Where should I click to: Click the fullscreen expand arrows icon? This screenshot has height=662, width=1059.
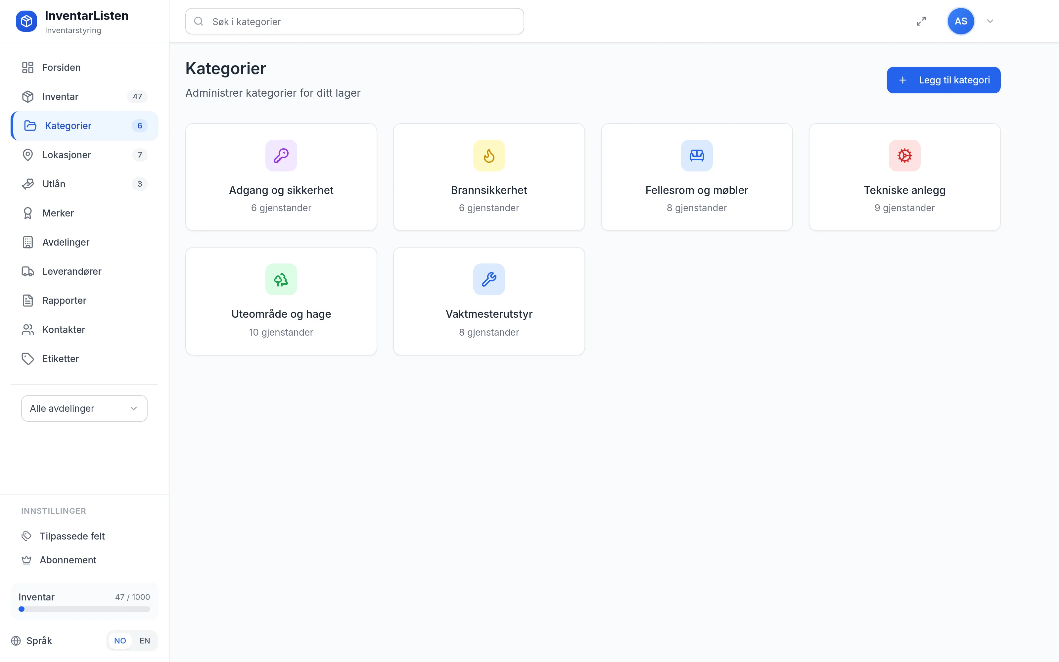(921, 21)
